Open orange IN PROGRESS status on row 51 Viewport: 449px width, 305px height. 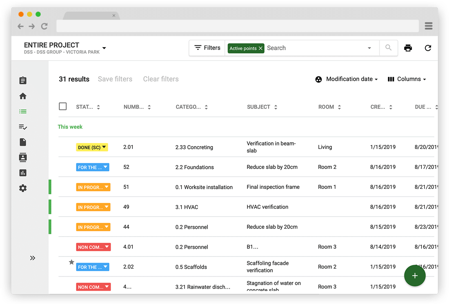click(93, 187)
